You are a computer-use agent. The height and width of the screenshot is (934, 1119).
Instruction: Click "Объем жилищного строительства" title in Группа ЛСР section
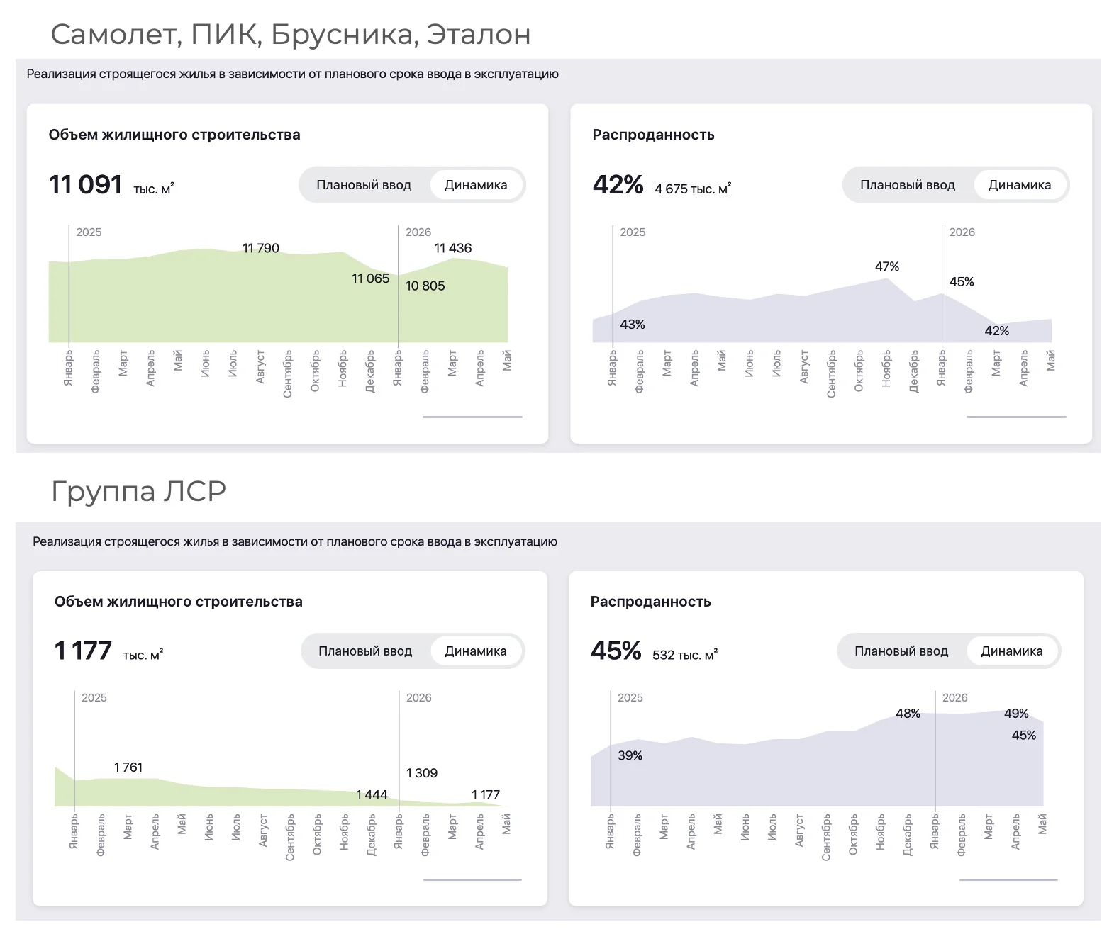click(179, 602)
